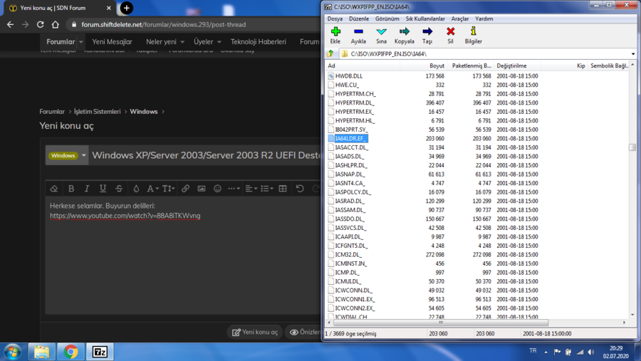Image resolution: width=641 pixels, height=361 pixels.
Task: Click the Kopyala (copy) icon in 7-Zip
Action: (404, 31)
